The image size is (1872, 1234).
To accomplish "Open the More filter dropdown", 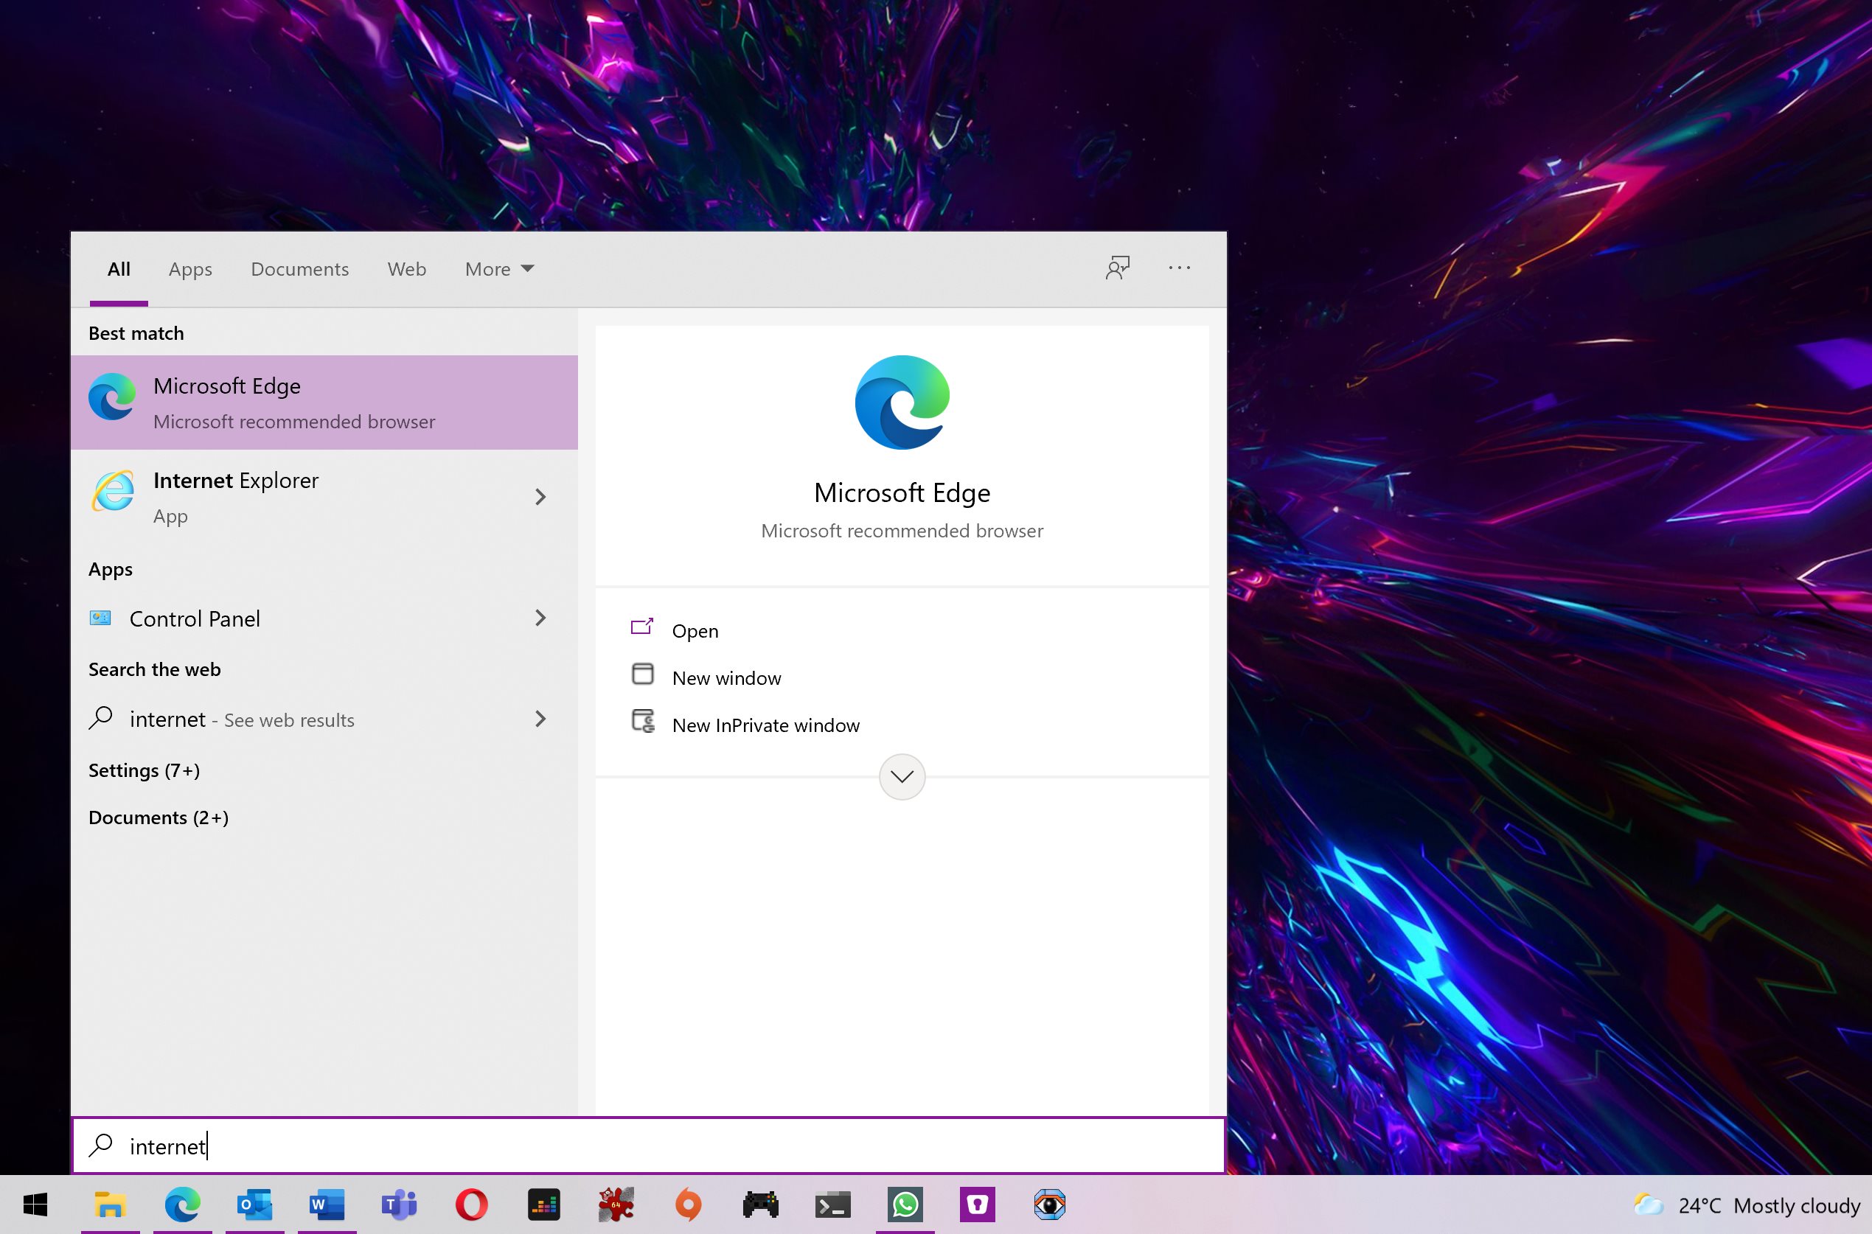I will pyautogui.click(x=499, y=269).
